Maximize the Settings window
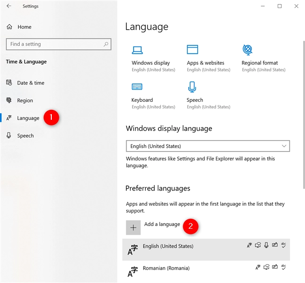305x283 pixels. coord(280,6)
